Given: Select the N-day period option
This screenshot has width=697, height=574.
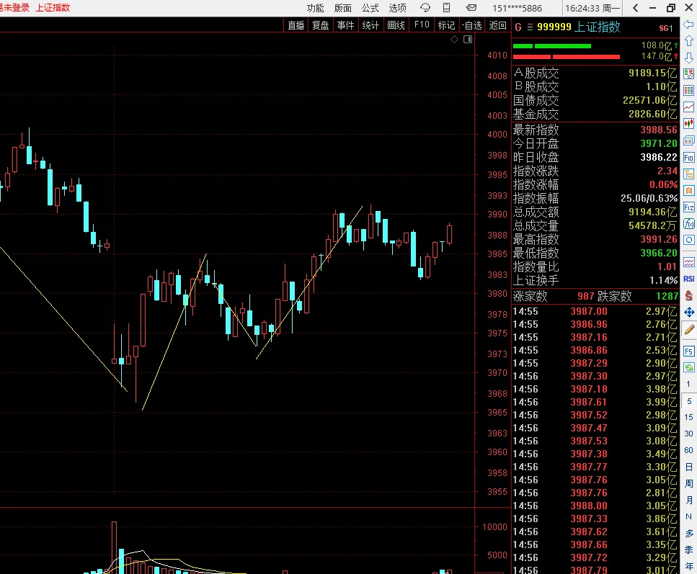Looking at the screenshot, I should click(688, 516).
